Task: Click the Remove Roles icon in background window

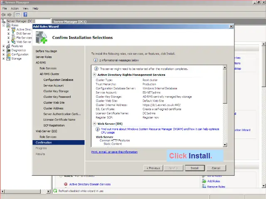Action: (204, 186)
